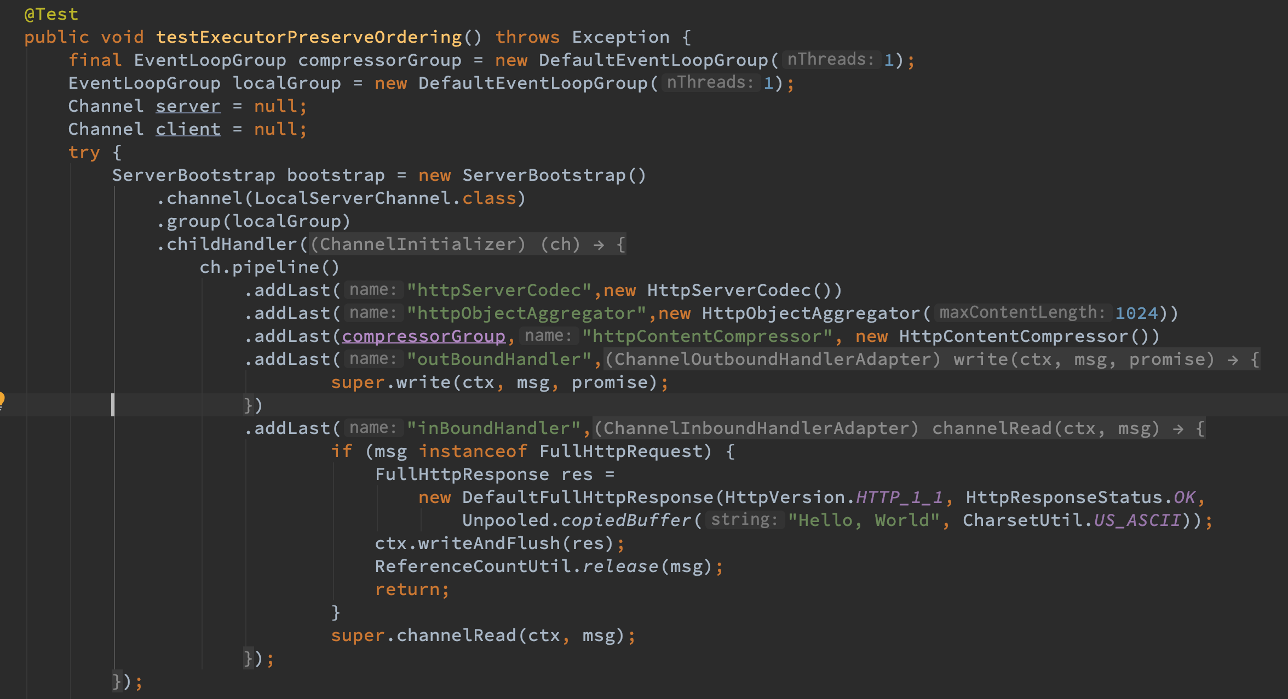Click the yellow intention actions lightbulb in the gutter
The image size is (1288, 699).
pyautogui.click(x=3, y=400)
